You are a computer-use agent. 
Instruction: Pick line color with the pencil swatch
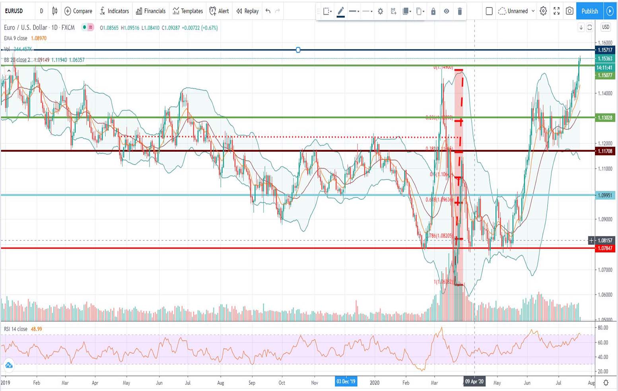pyautogui.click(x=341, y=12)
